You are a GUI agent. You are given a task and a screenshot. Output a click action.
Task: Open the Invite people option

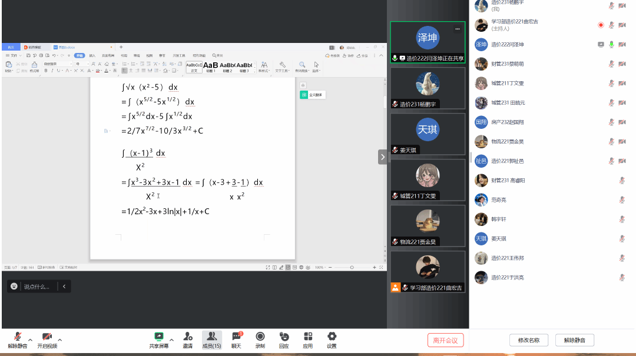coord(187,340)
